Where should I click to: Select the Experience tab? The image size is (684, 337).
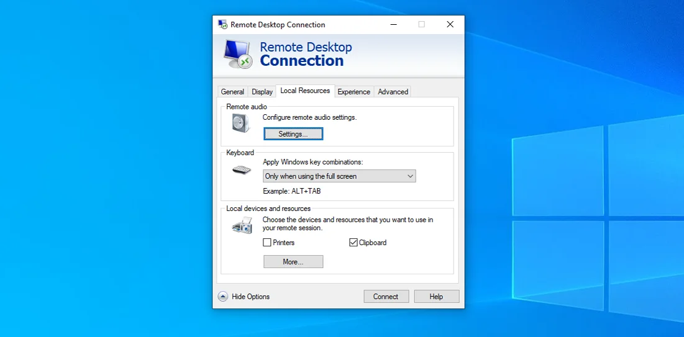point(353,92)
